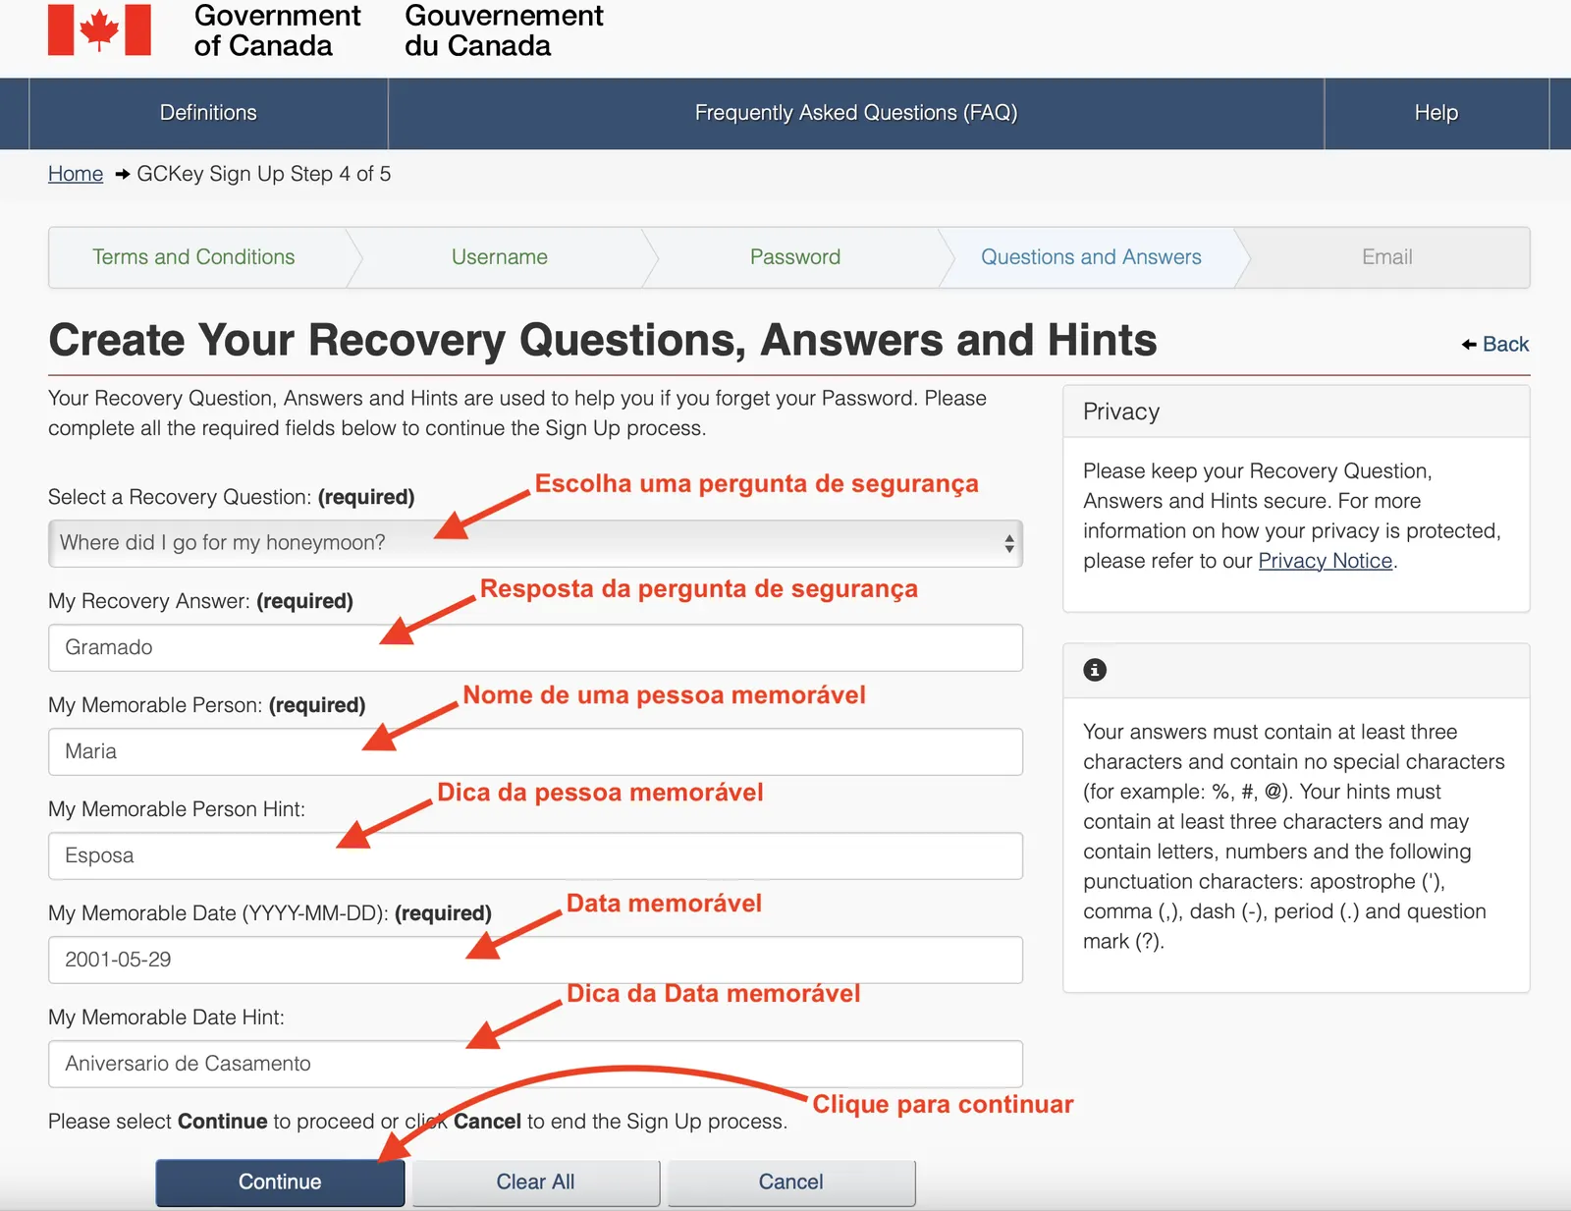
Task: Click the Canada flag logo
Action: pos(99,29)
